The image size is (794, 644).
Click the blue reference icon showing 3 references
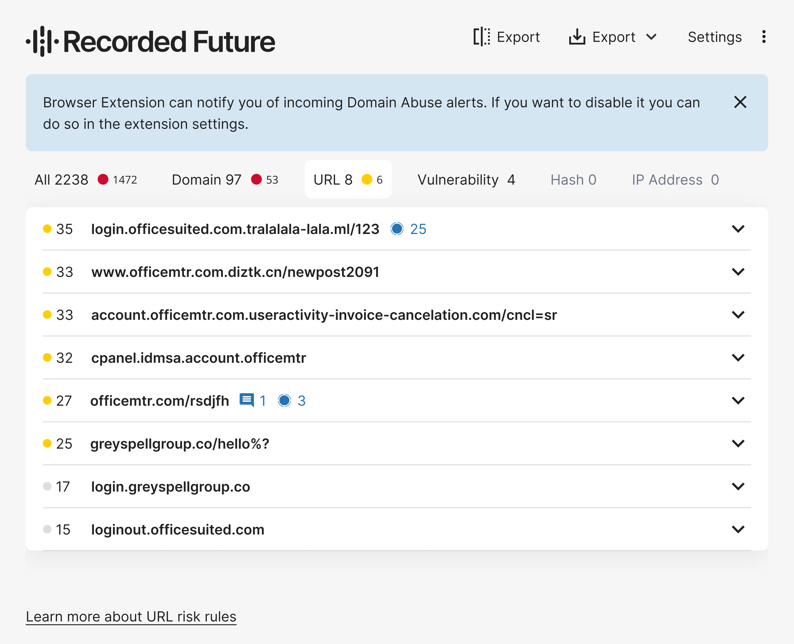coord(285,401)
